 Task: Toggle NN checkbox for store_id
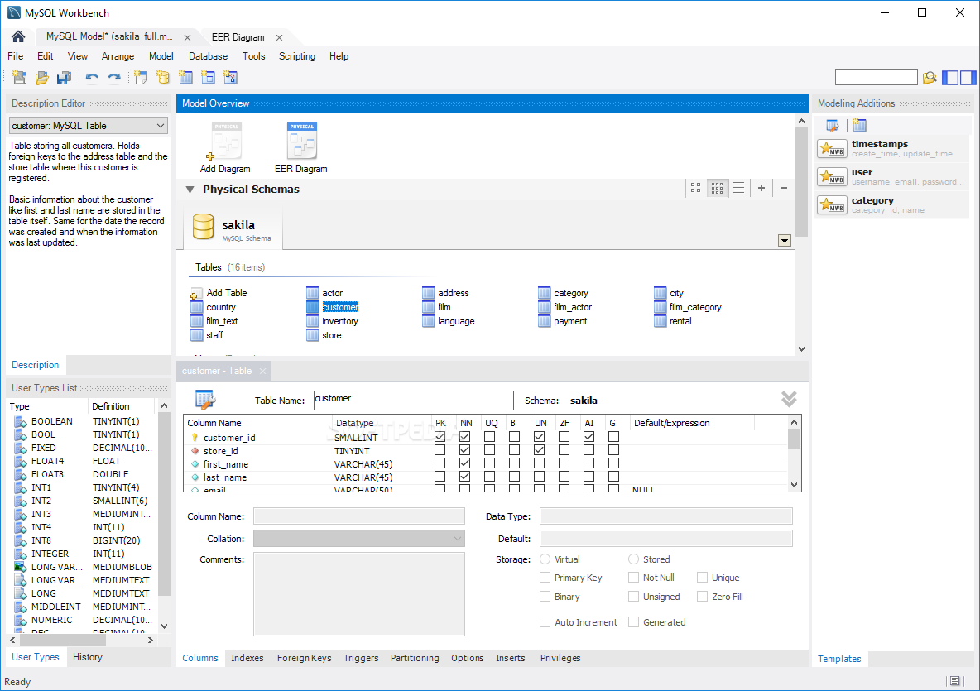click(x=465, y=450)
